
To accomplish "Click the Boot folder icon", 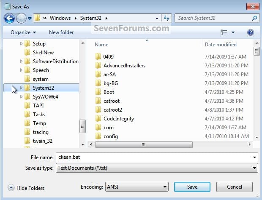I will 98,92.
